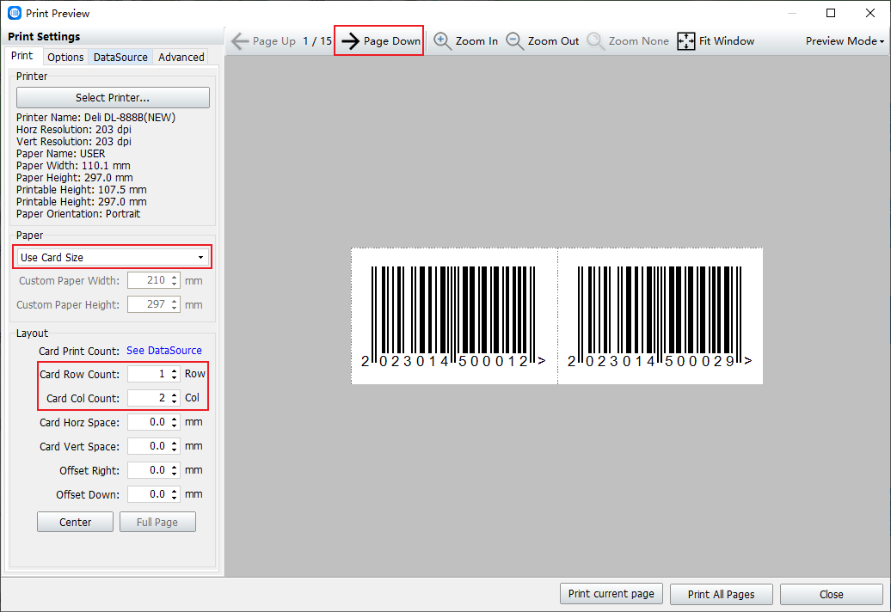Click Print All Pages button
The image size is (891, 612).
click(721, 594)
